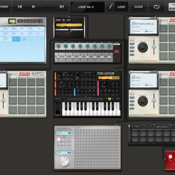Screen dimensions: 175x175
Task: Adjust the first teal knob on the mixer
Action: pos(58,46)
